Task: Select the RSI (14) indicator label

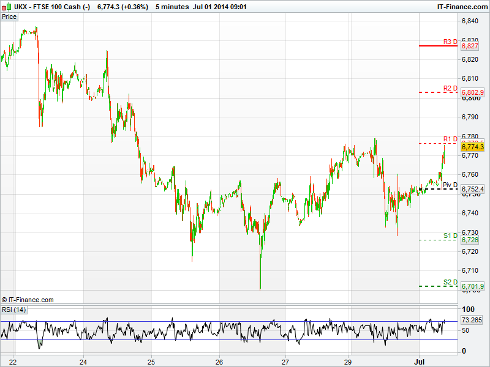Action: (13, 310)
